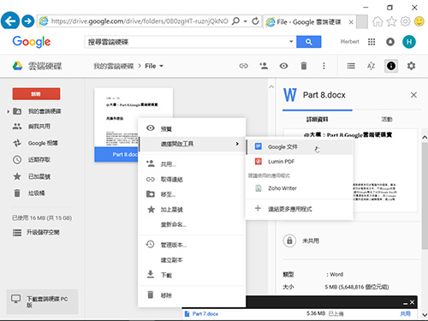Open Part 7.docx in upload list
The height and width of the screenshot is (321, 428).
pyautogui.click(x=205, y=314)
